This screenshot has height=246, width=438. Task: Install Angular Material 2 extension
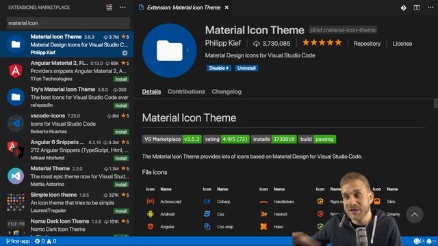click(121, 79)
